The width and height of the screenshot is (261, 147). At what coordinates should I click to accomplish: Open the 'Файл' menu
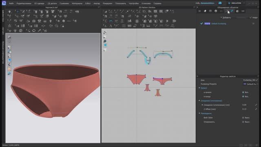(11, 3)
